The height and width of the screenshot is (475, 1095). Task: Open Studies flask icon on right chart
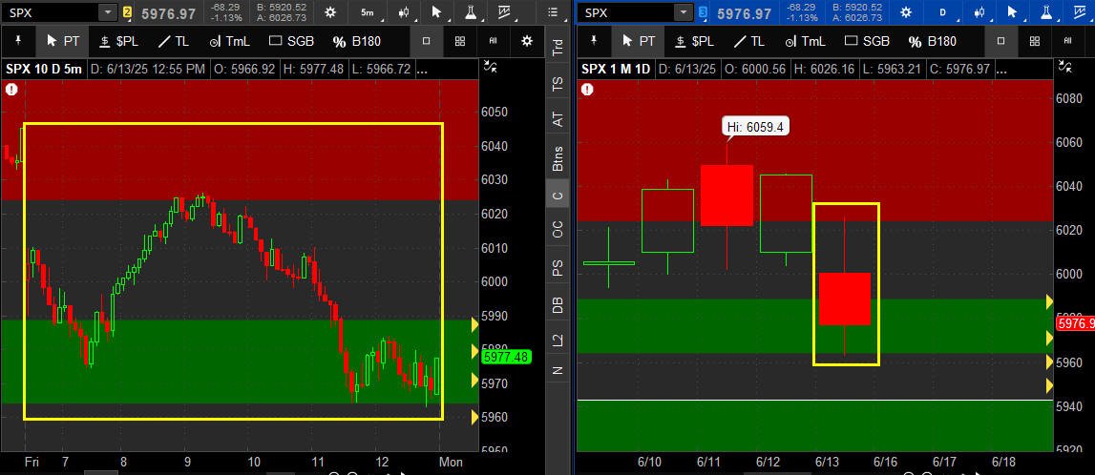[1047, 11]
